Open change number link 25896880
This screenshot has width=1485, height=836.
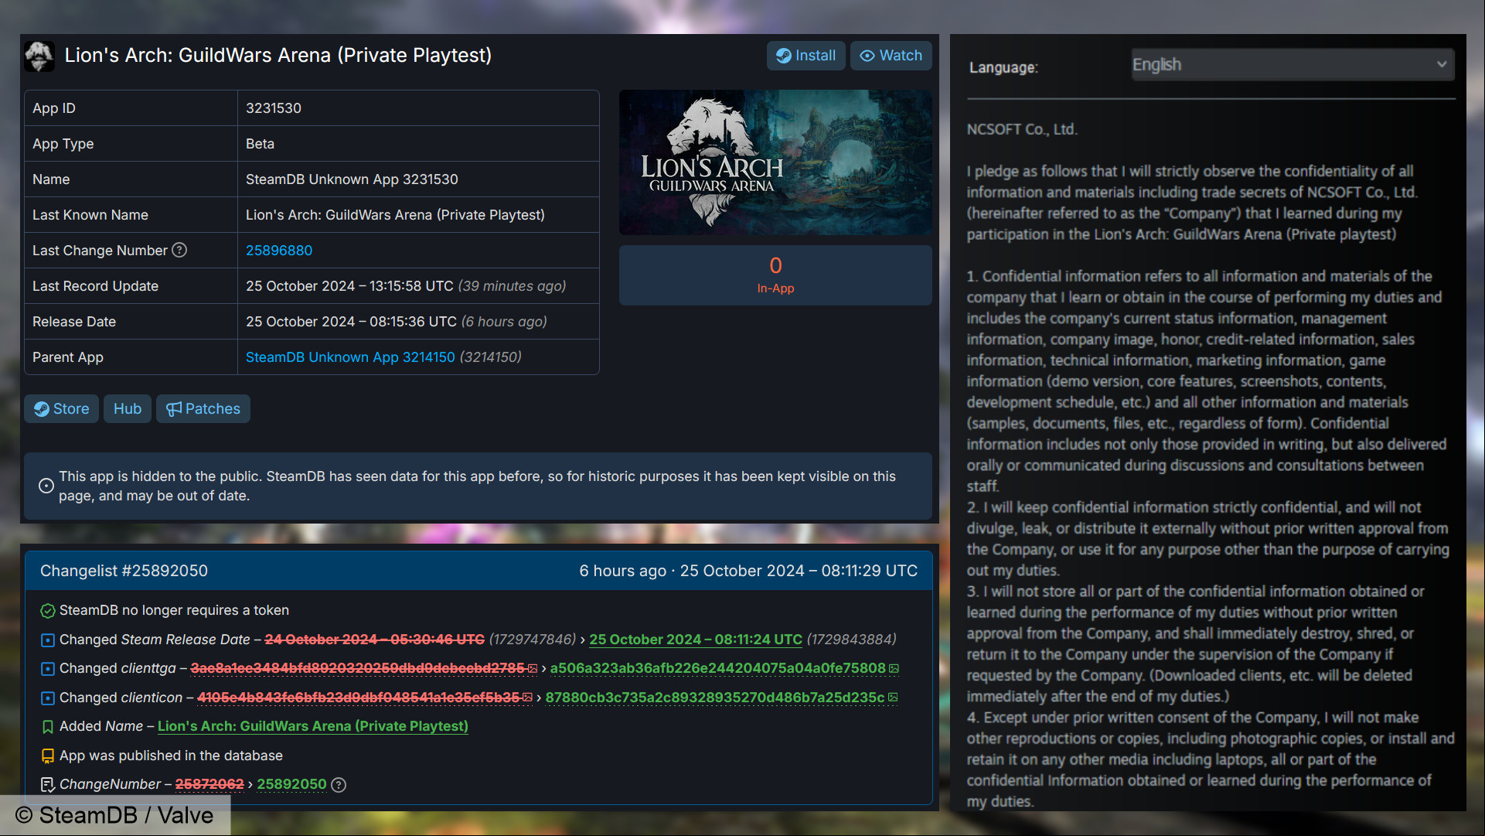click(279, 251)
